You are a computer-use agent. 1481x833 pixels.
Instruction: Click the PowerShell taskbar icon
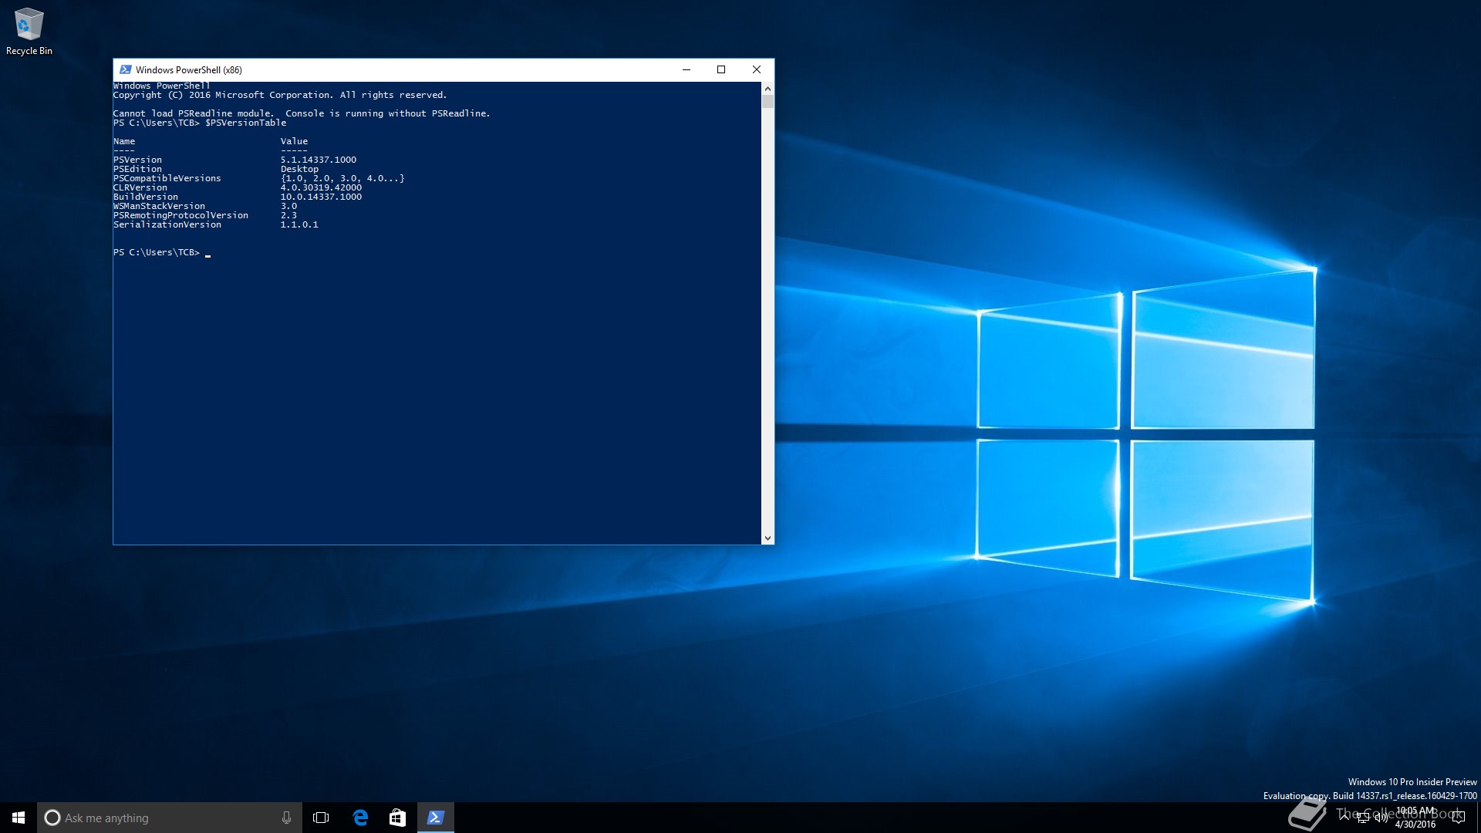(435, 818)
